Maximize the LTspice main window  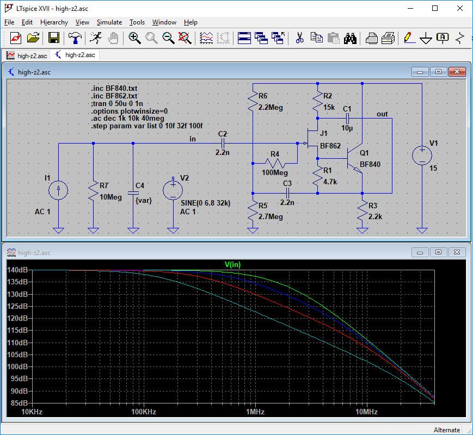click(435, 9)
